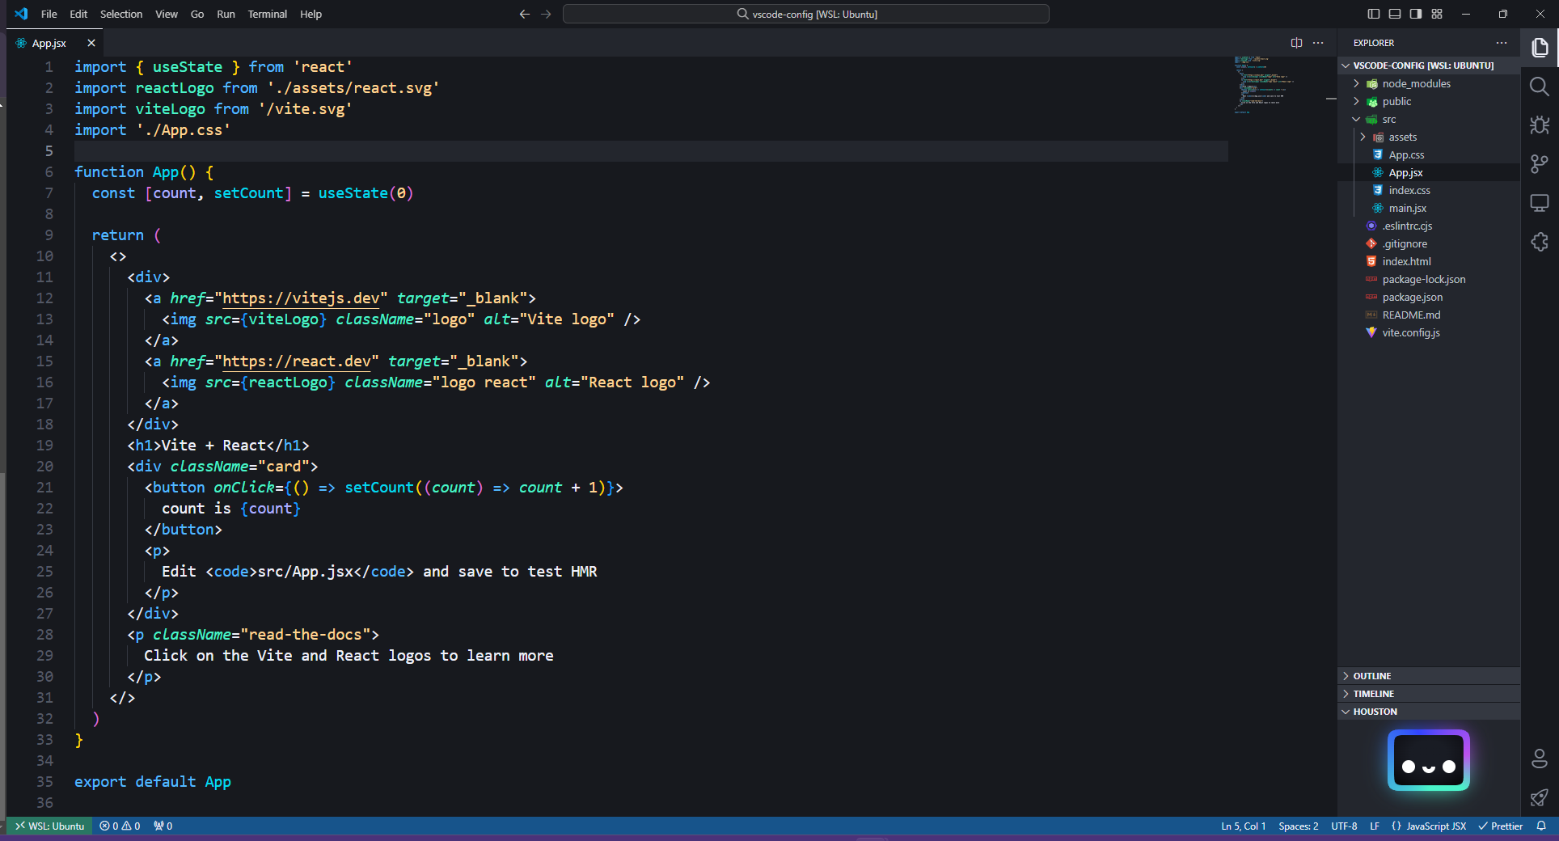Image resolution: width=1559 pixels, height=841 pixels.
Task: Collapse the src folder
Action: click(1388, 120)
